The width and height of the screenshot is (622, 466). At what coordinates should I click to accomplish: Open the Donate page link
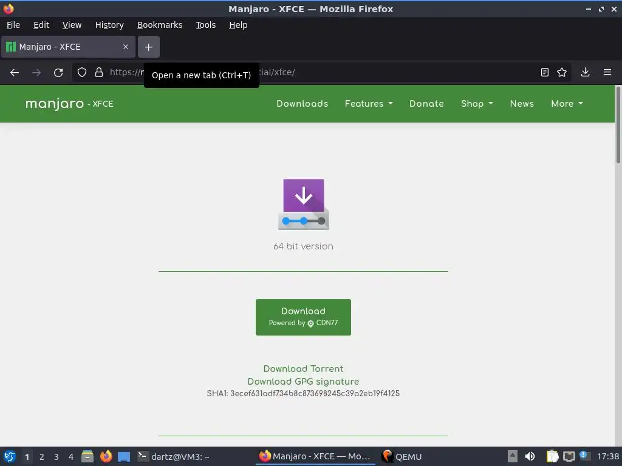(x=426, y=104)
